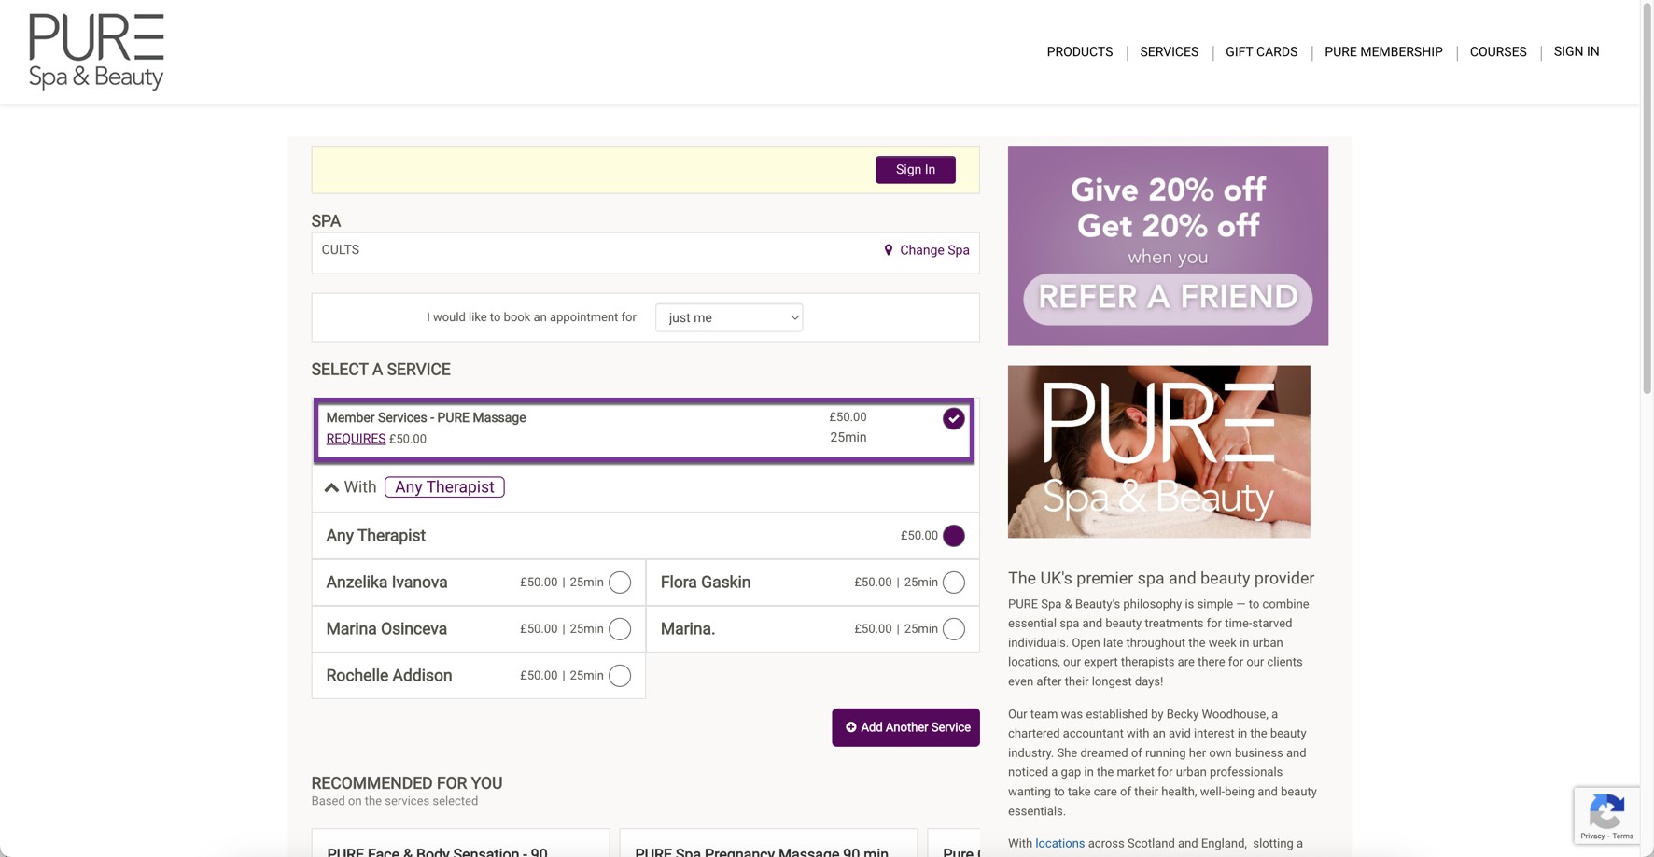Click the Refer a Friend banner
Screen dimensions: 1654x857
1168,246
